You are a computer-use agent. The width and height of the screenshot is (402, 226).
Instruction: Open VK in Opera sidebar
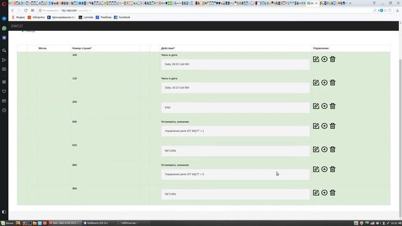(4, 38)
